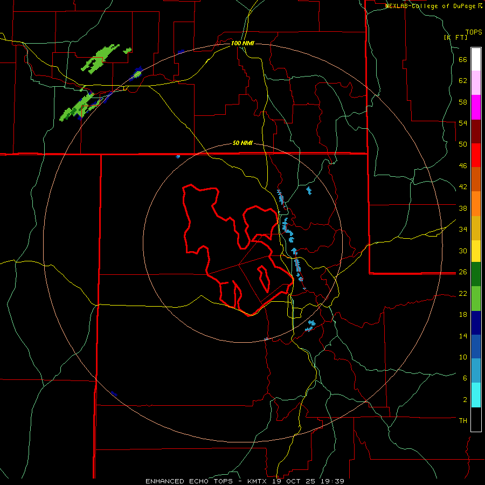485x485 pixels.
Task: Click the legend value "6"
Action: pos(465,378)
